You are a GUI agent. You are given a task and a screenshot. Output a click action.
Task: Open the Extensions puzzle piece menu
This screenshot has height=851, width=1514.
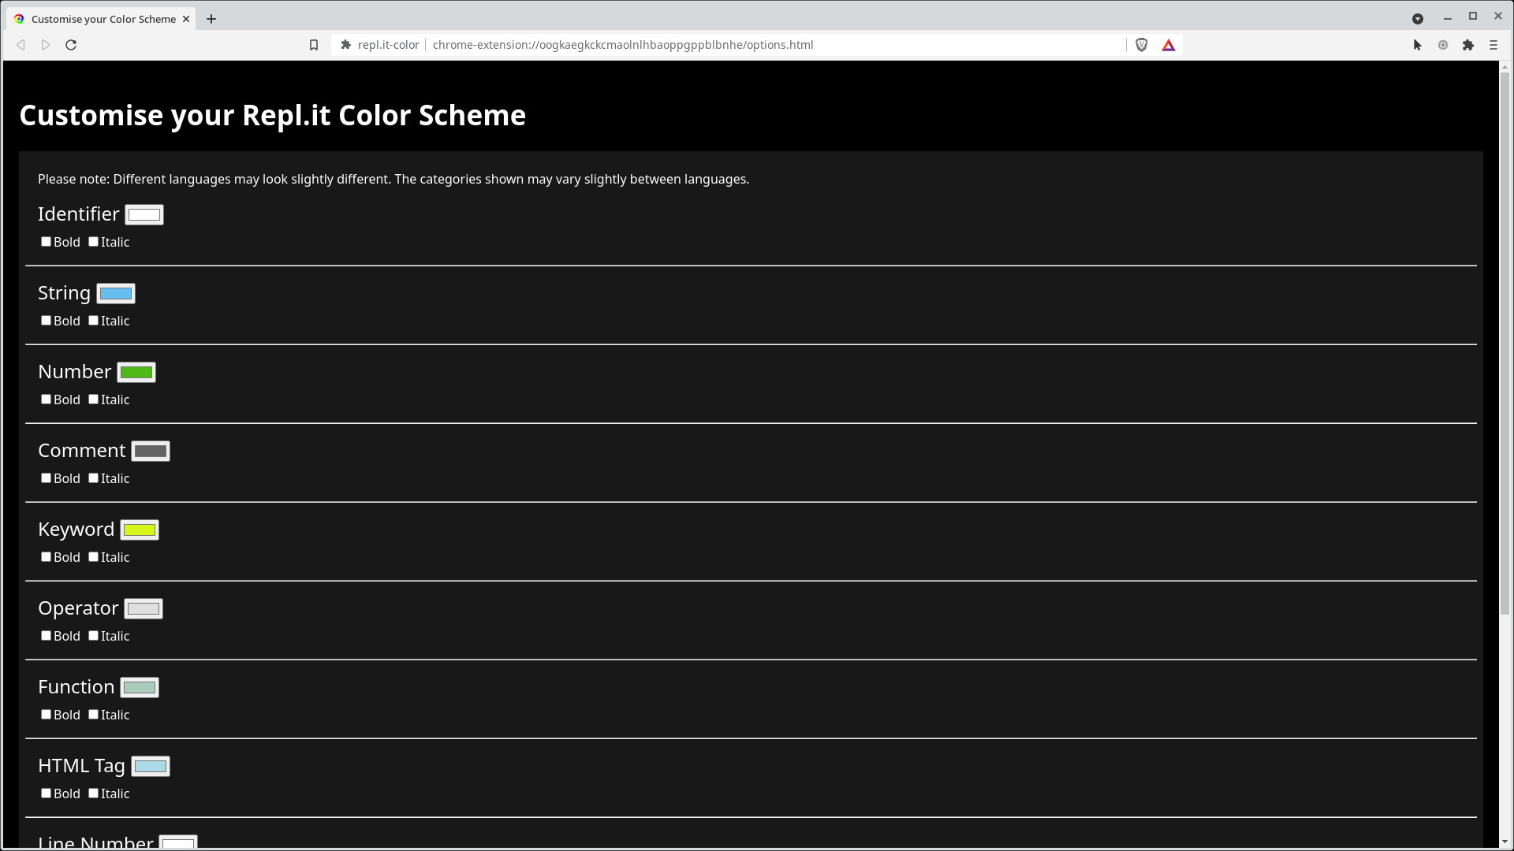pyautogui.click(x=1468, y=45)
